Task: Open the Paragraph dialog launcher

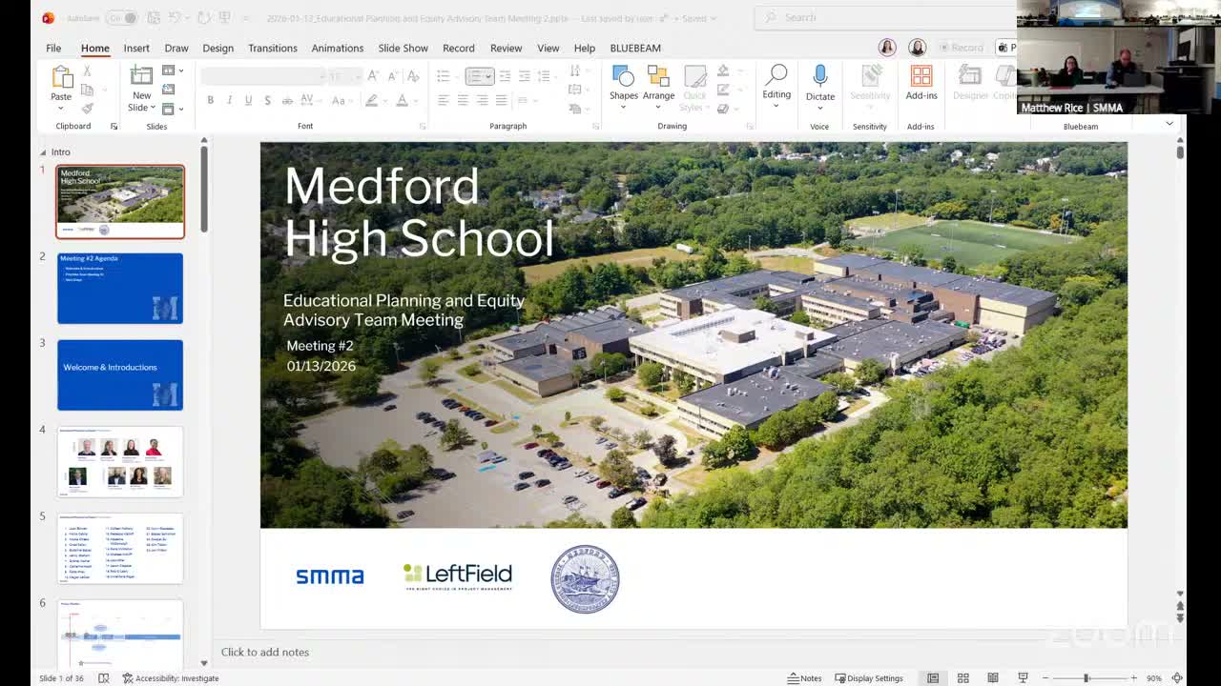Action: [594, 125]
